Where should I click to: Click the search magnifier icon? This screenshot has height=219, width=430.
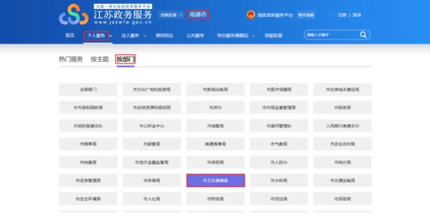coord(363,35)
